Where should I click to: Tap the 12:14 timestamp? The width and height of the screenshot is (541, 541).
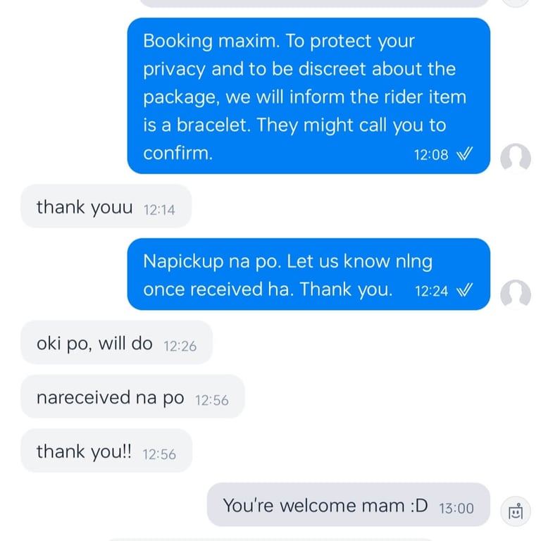coord(159,210)
